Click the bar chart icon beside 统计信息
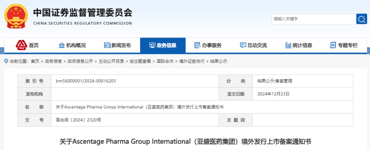 288,45
